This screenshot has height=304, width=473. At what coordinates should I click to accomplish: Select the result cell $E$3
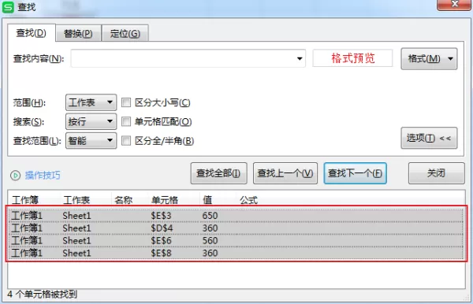(161, 216)
